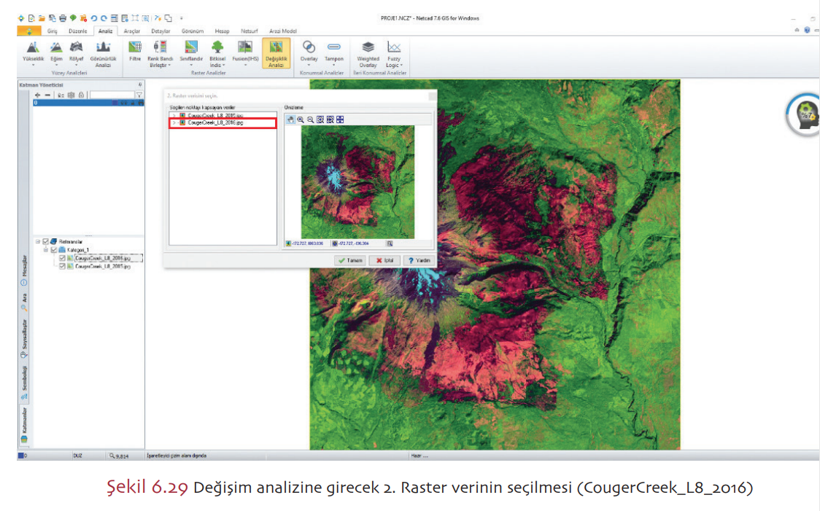The image size is (820, 511).
Task: Click the Filtre raster analysis icon
Action: point(135,51)
